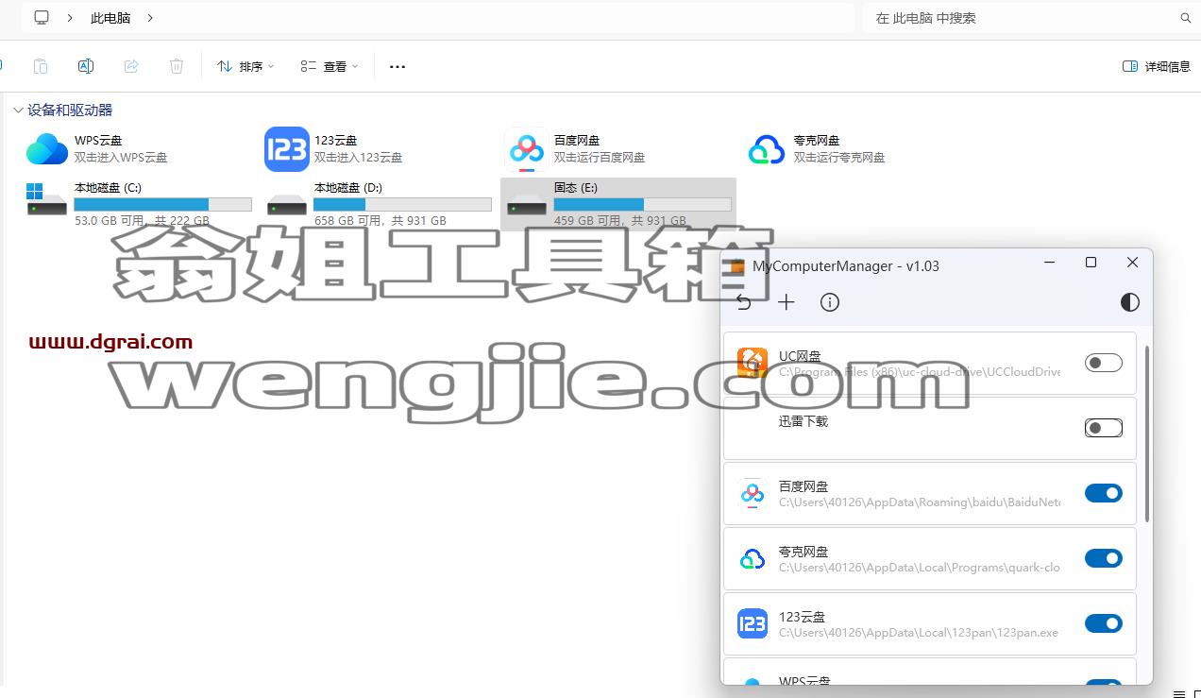Click 双击进入WPS云盘 description text

coord(121,158)
